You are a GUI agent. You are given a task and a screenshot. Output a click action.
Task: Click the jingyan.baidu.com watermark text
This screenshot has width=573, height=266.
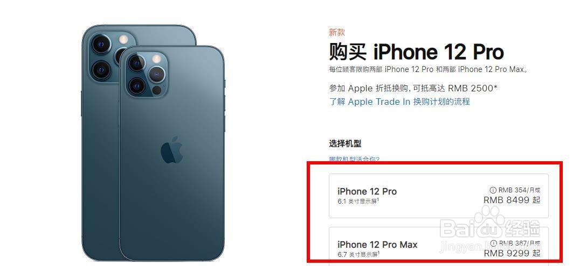coord(490,247)
